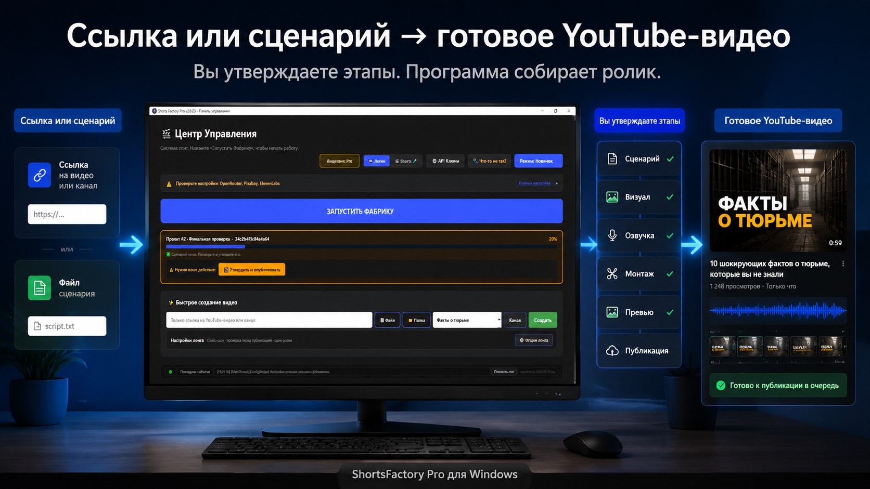Click the blue audio waveform
The image size is (870, 489).
[778, 311]
